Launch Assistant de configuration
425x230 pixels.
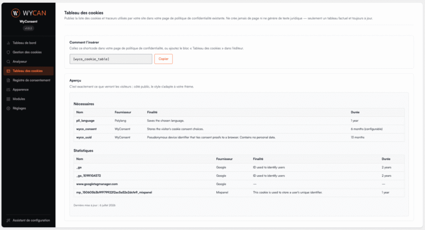tap(28, 221)
